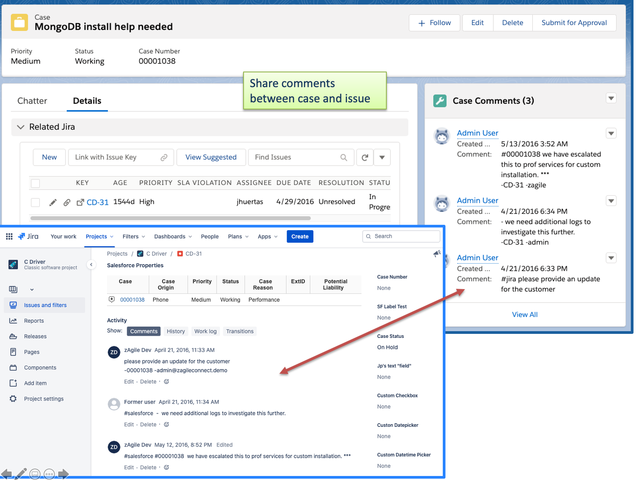Show the Work log activity tab
The height and width of the screenshot is (480, 642).
coord(205,331)
